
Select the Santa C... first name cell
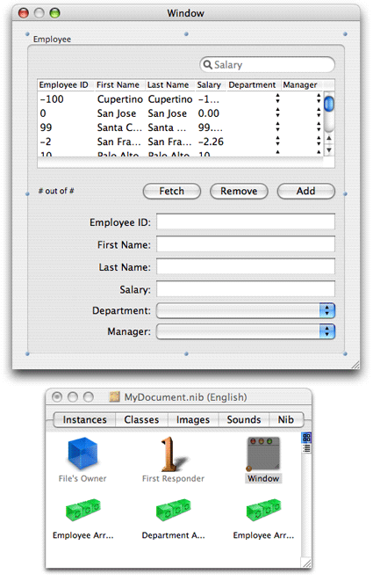point(119,127)
